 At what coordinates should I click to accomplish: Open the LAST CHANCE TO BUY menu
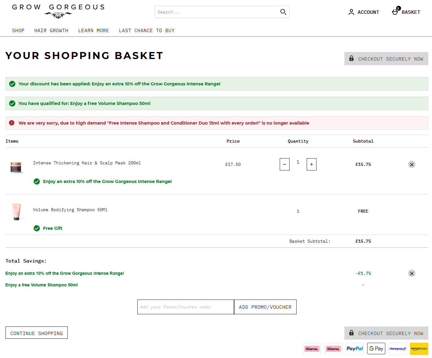pyautogui.click(x=146, y=30)
